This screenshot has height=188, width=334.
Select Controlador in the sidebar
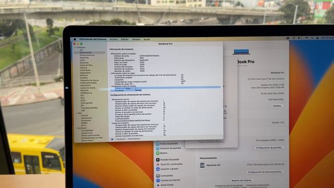[86, 70]
